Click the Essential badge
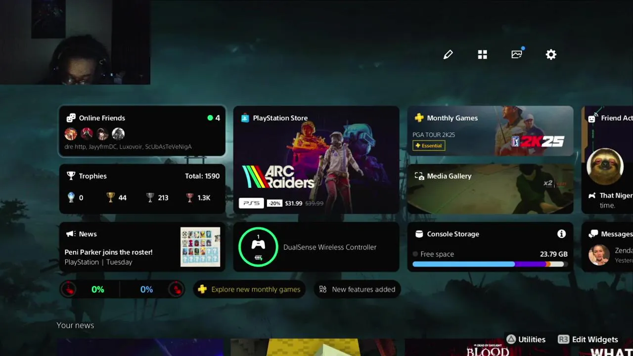Viewport: 633px width, 356px height. [x=429, y=145]
